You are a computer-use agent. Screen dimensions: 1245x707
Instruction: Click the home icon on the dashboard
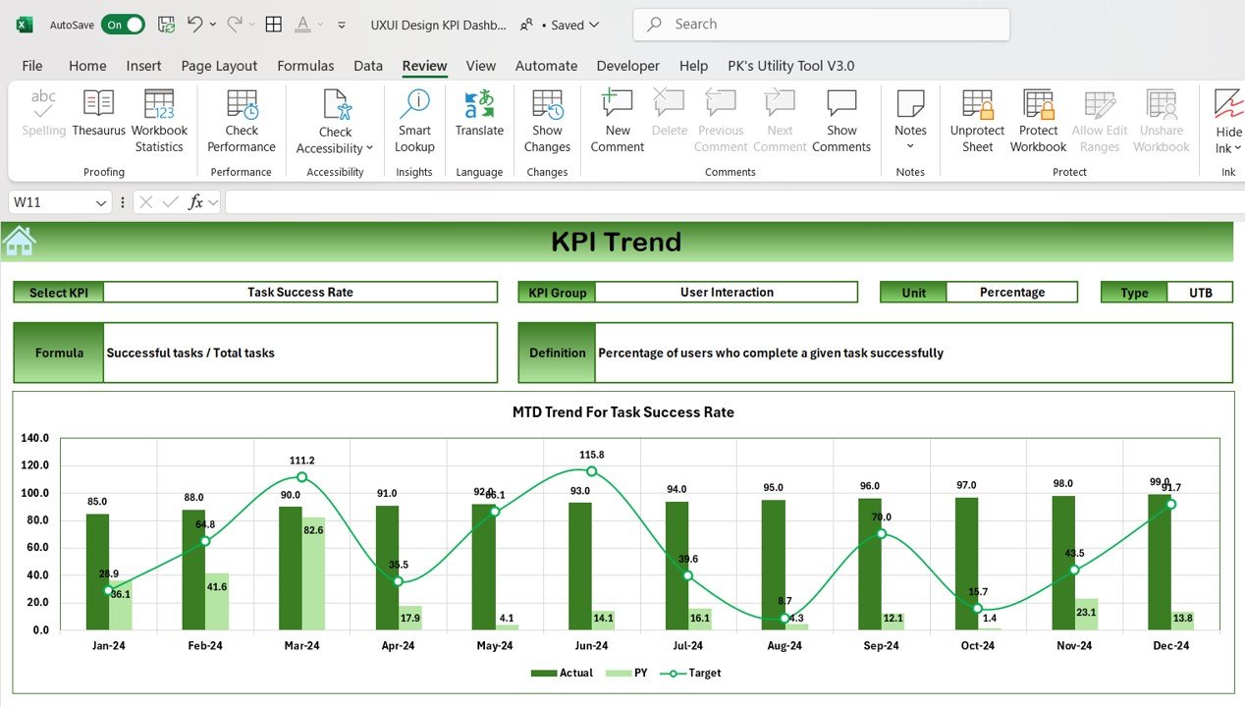click(x=20, y=241)
